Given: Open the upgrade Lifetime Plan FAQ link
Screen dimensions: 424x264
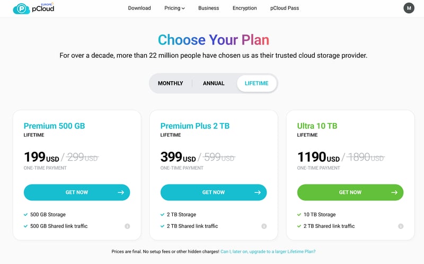Looking at the screenshot, I should tap(271, 252).
